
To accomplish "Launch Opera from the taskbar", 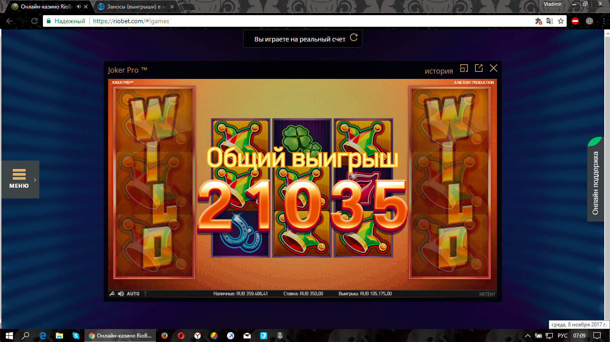I will click(181, 335).
